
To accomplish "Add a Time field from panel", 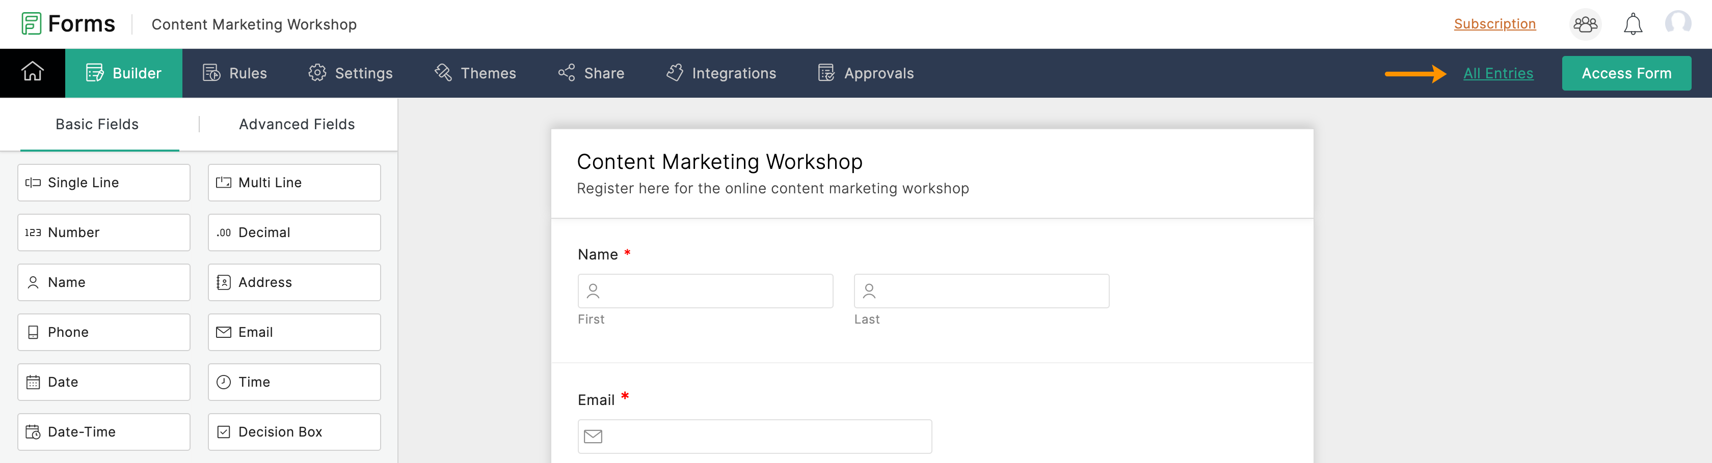I will tap(294, 382).
